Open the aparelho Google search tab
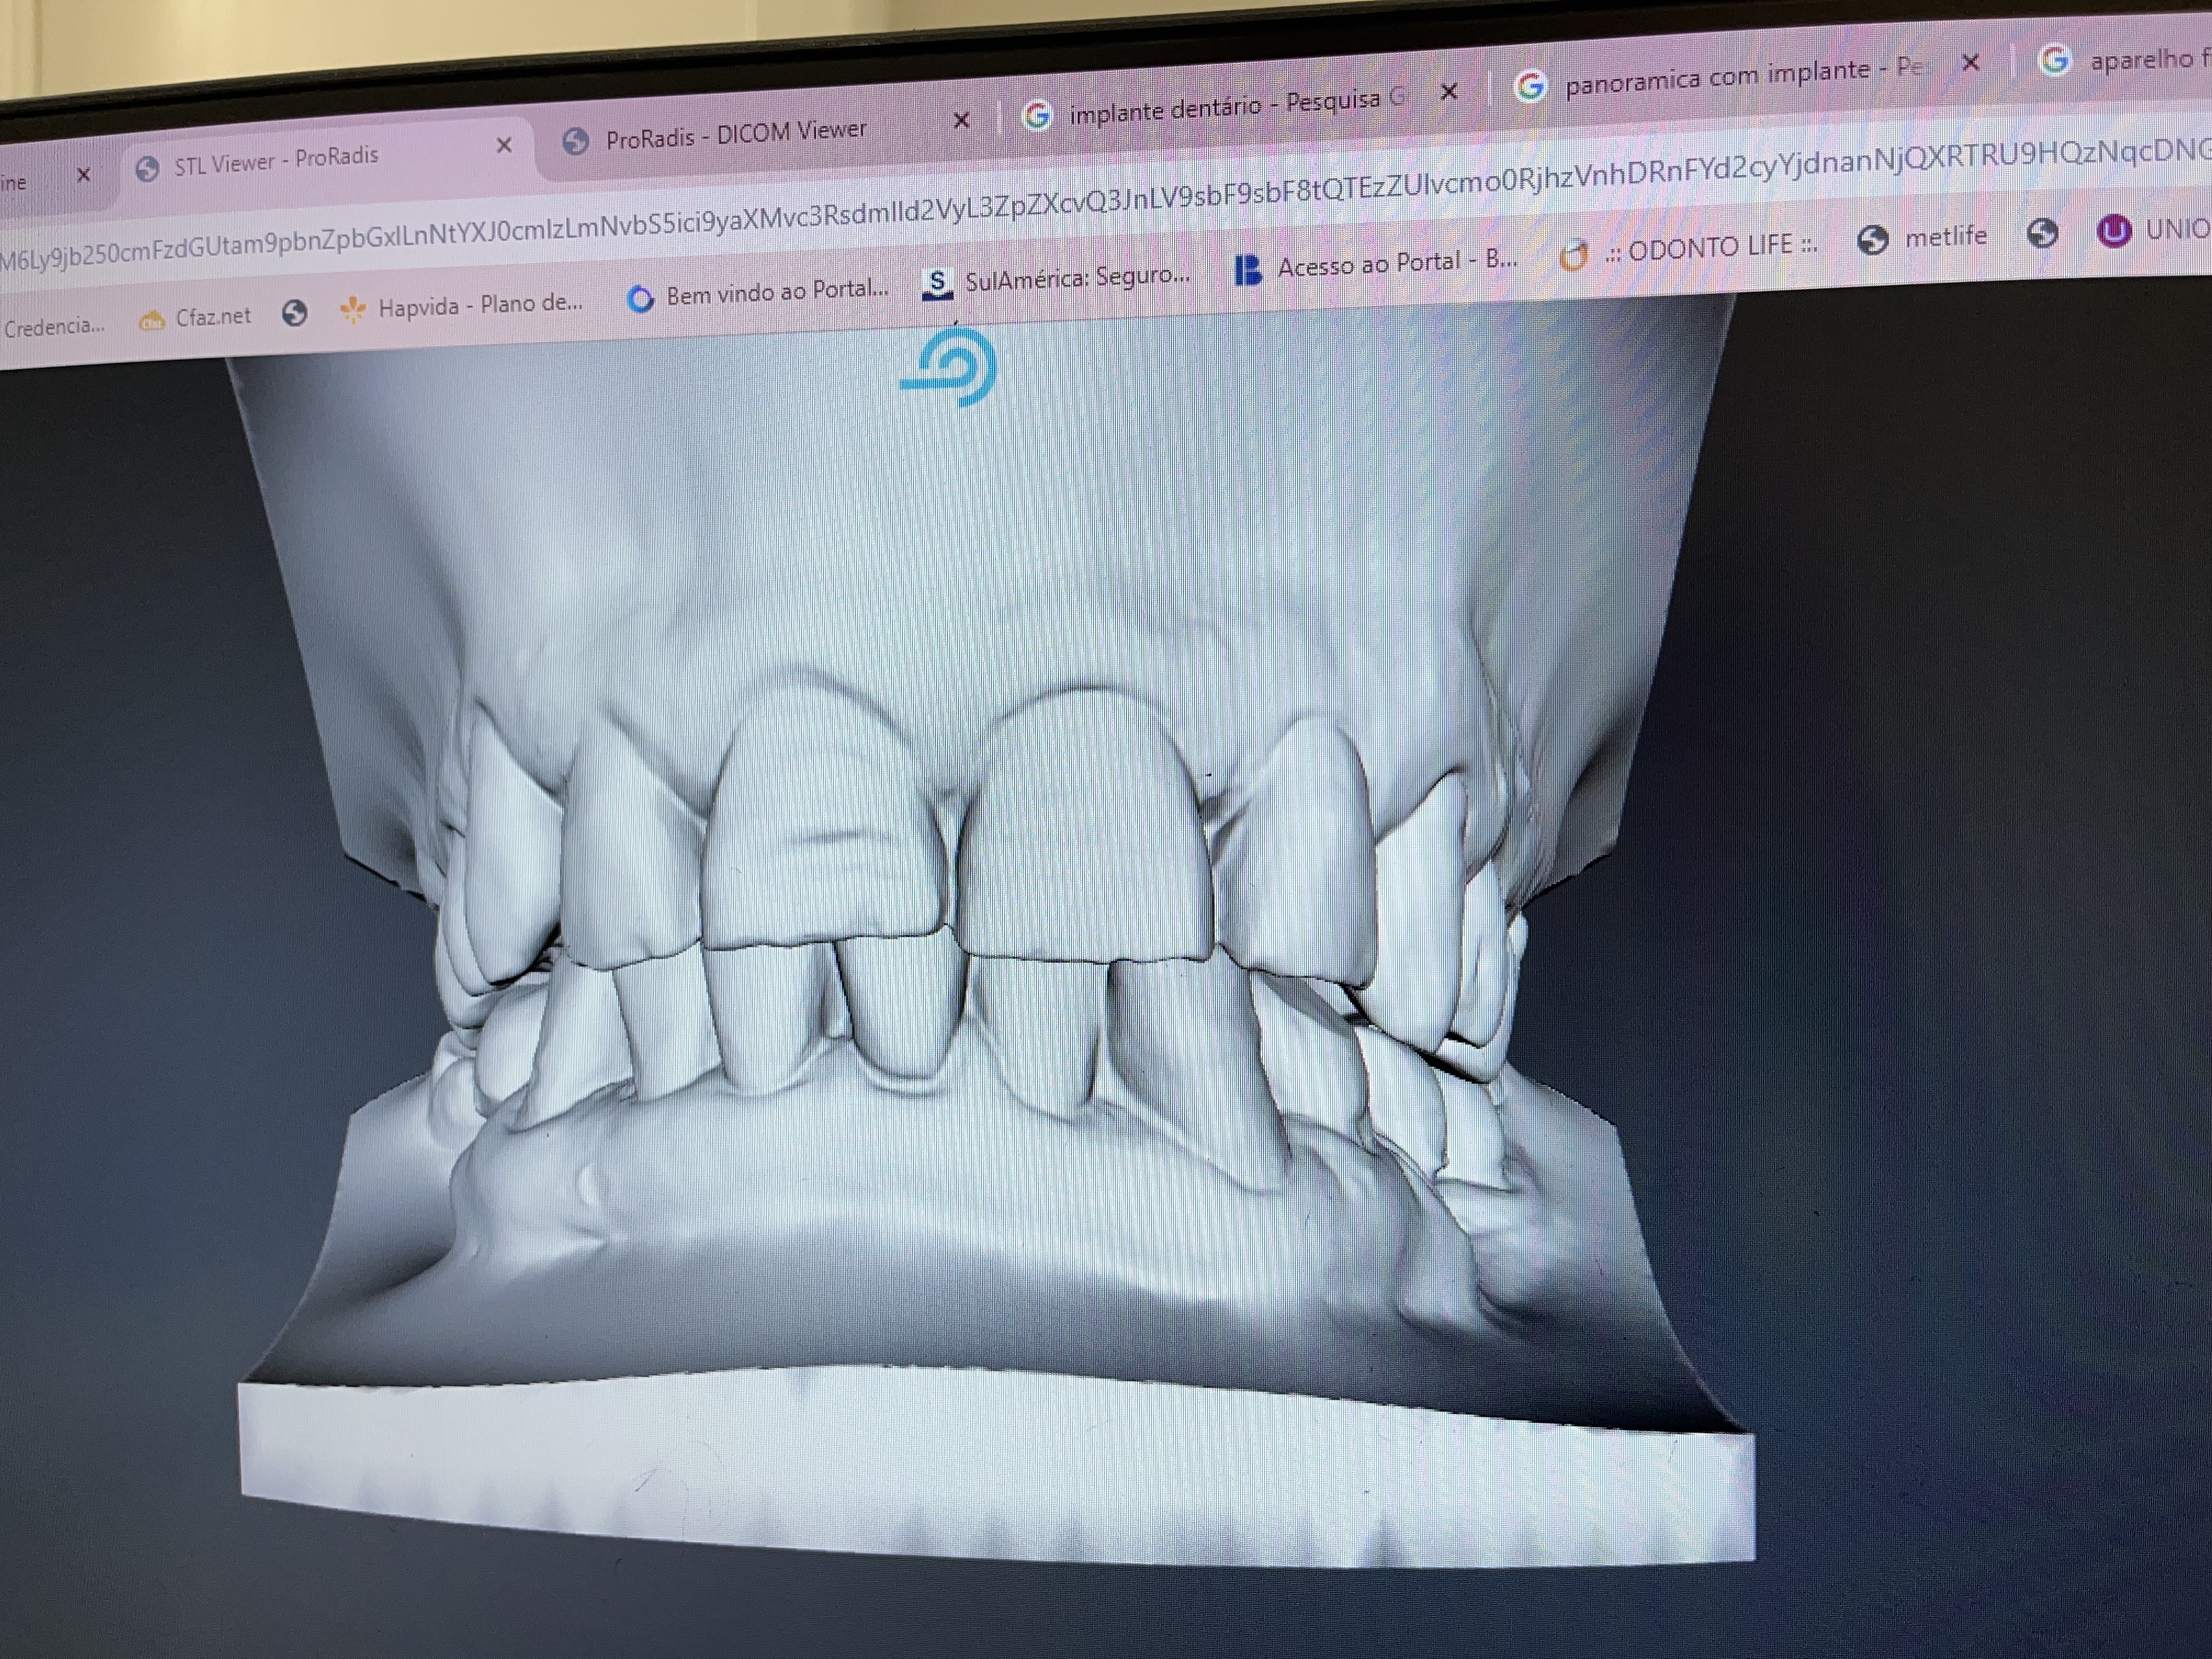Viewport: 2212px width, 1659px height. pyautogui.click(x=2140, y=58)
